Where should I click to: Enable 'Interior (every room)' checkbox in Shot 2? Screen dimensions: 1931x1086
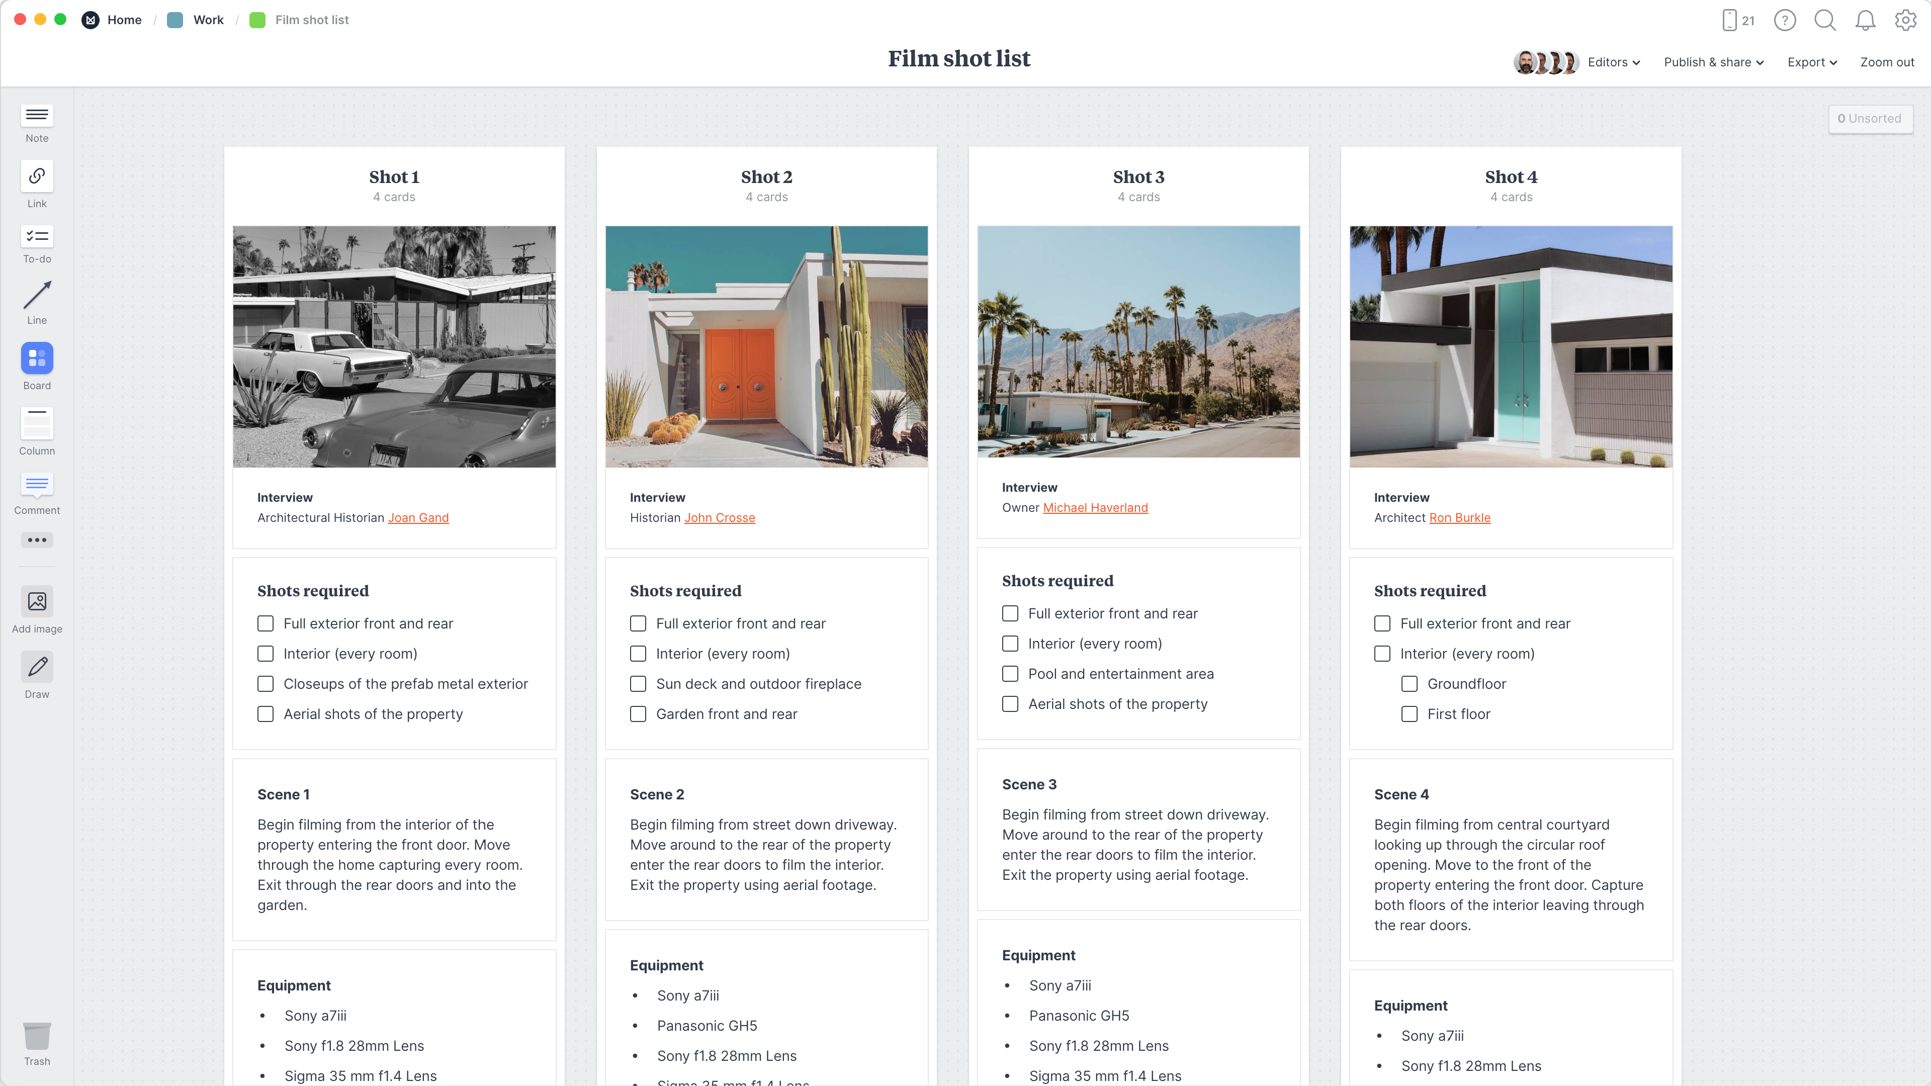click(x=638, y=653)
